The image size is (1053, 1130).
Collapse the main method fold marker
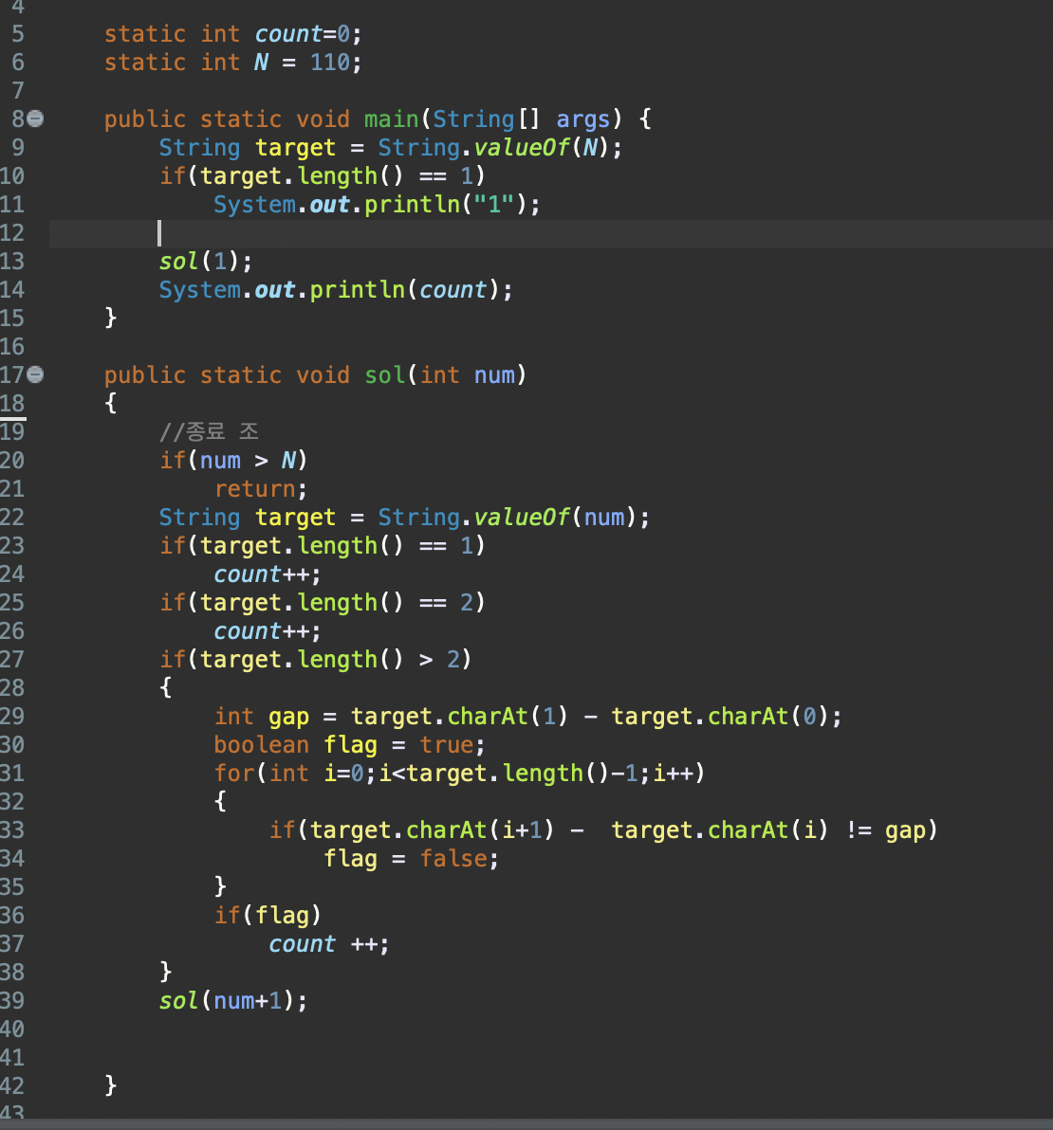click(35, 118)
